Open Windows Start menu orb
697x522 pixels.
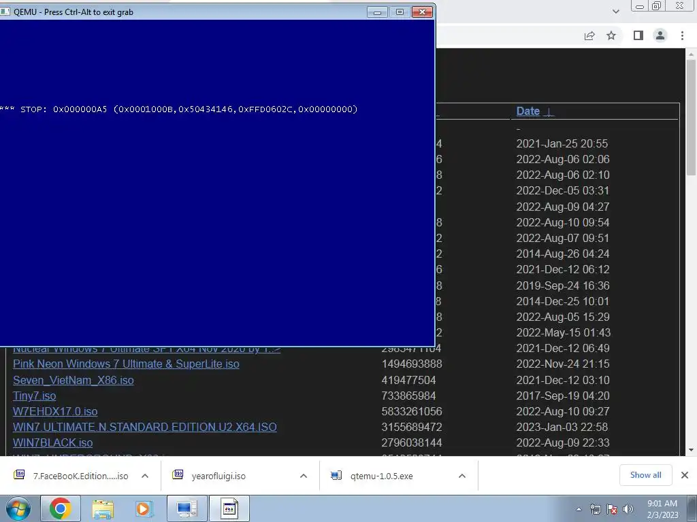coord(18,508)
